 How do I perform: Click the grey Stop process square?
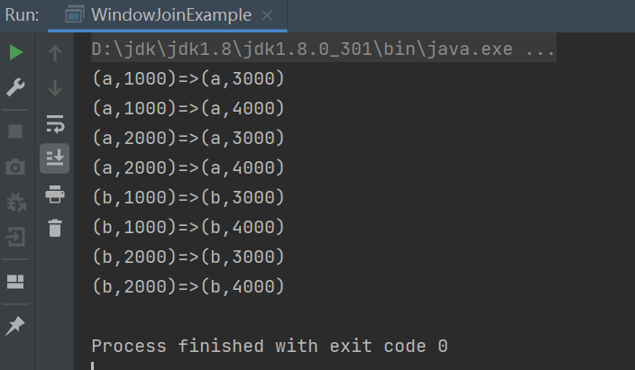pyautogui.click(x=16, y=131)
